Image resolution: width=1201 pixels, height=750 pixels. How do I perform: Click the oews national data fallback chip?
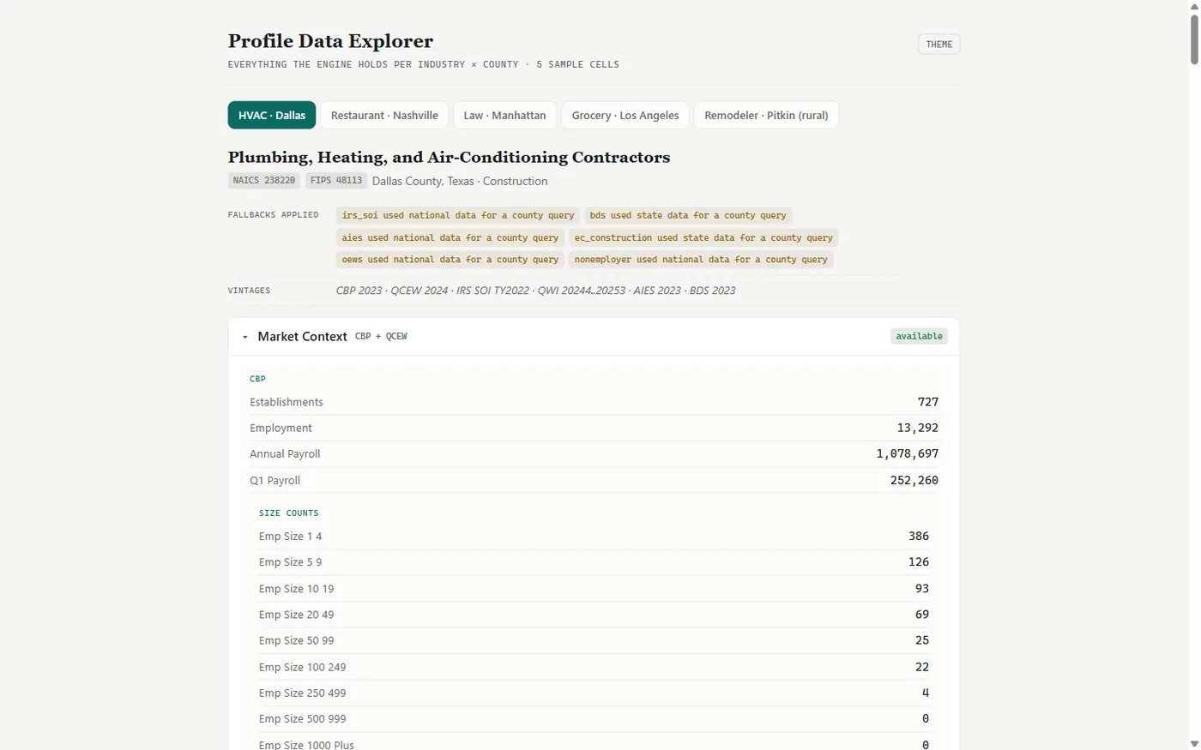(450, 259)
